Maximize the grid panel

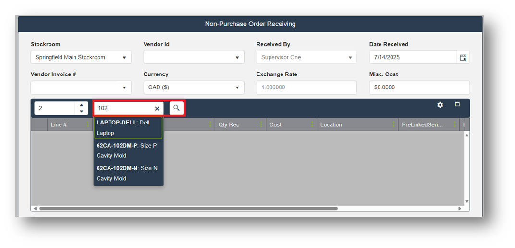pyautogui.click(x=457, y=104)
